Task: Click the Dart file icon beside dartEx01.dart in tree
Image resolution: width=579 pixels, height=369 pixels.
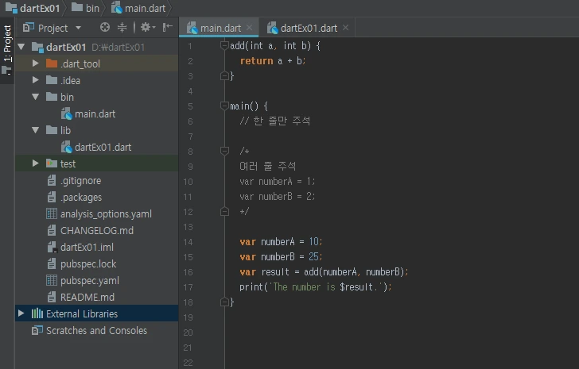Action: pos(67,147)
